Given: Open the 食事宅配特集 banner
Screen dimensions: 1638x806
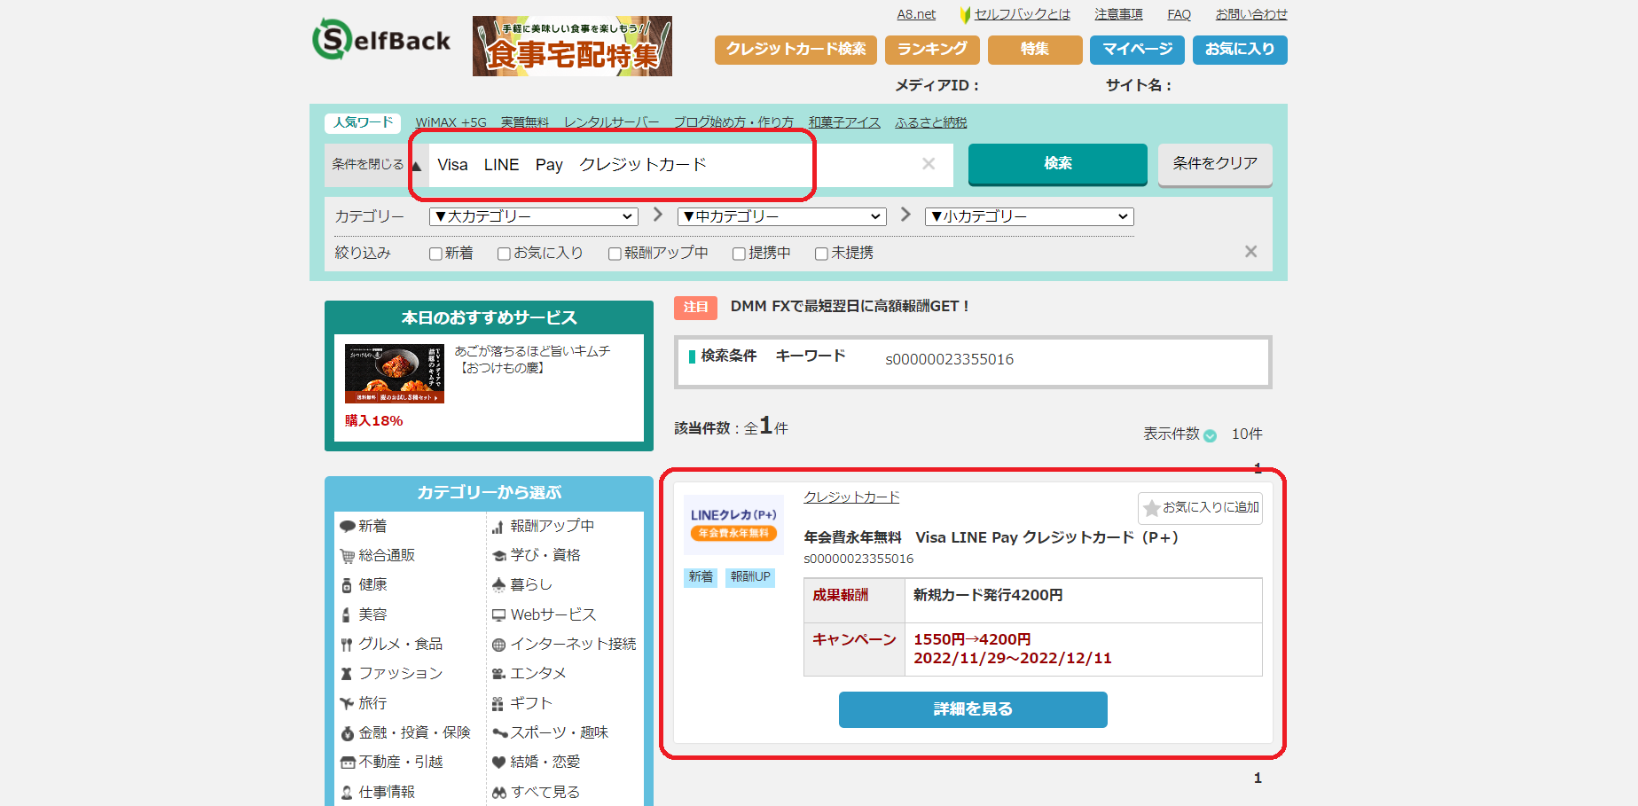Looking at the screenshot, I should point(572,46).
